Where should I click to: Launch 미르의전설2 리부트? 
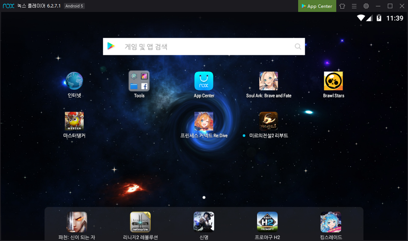[x=269, y=121]
